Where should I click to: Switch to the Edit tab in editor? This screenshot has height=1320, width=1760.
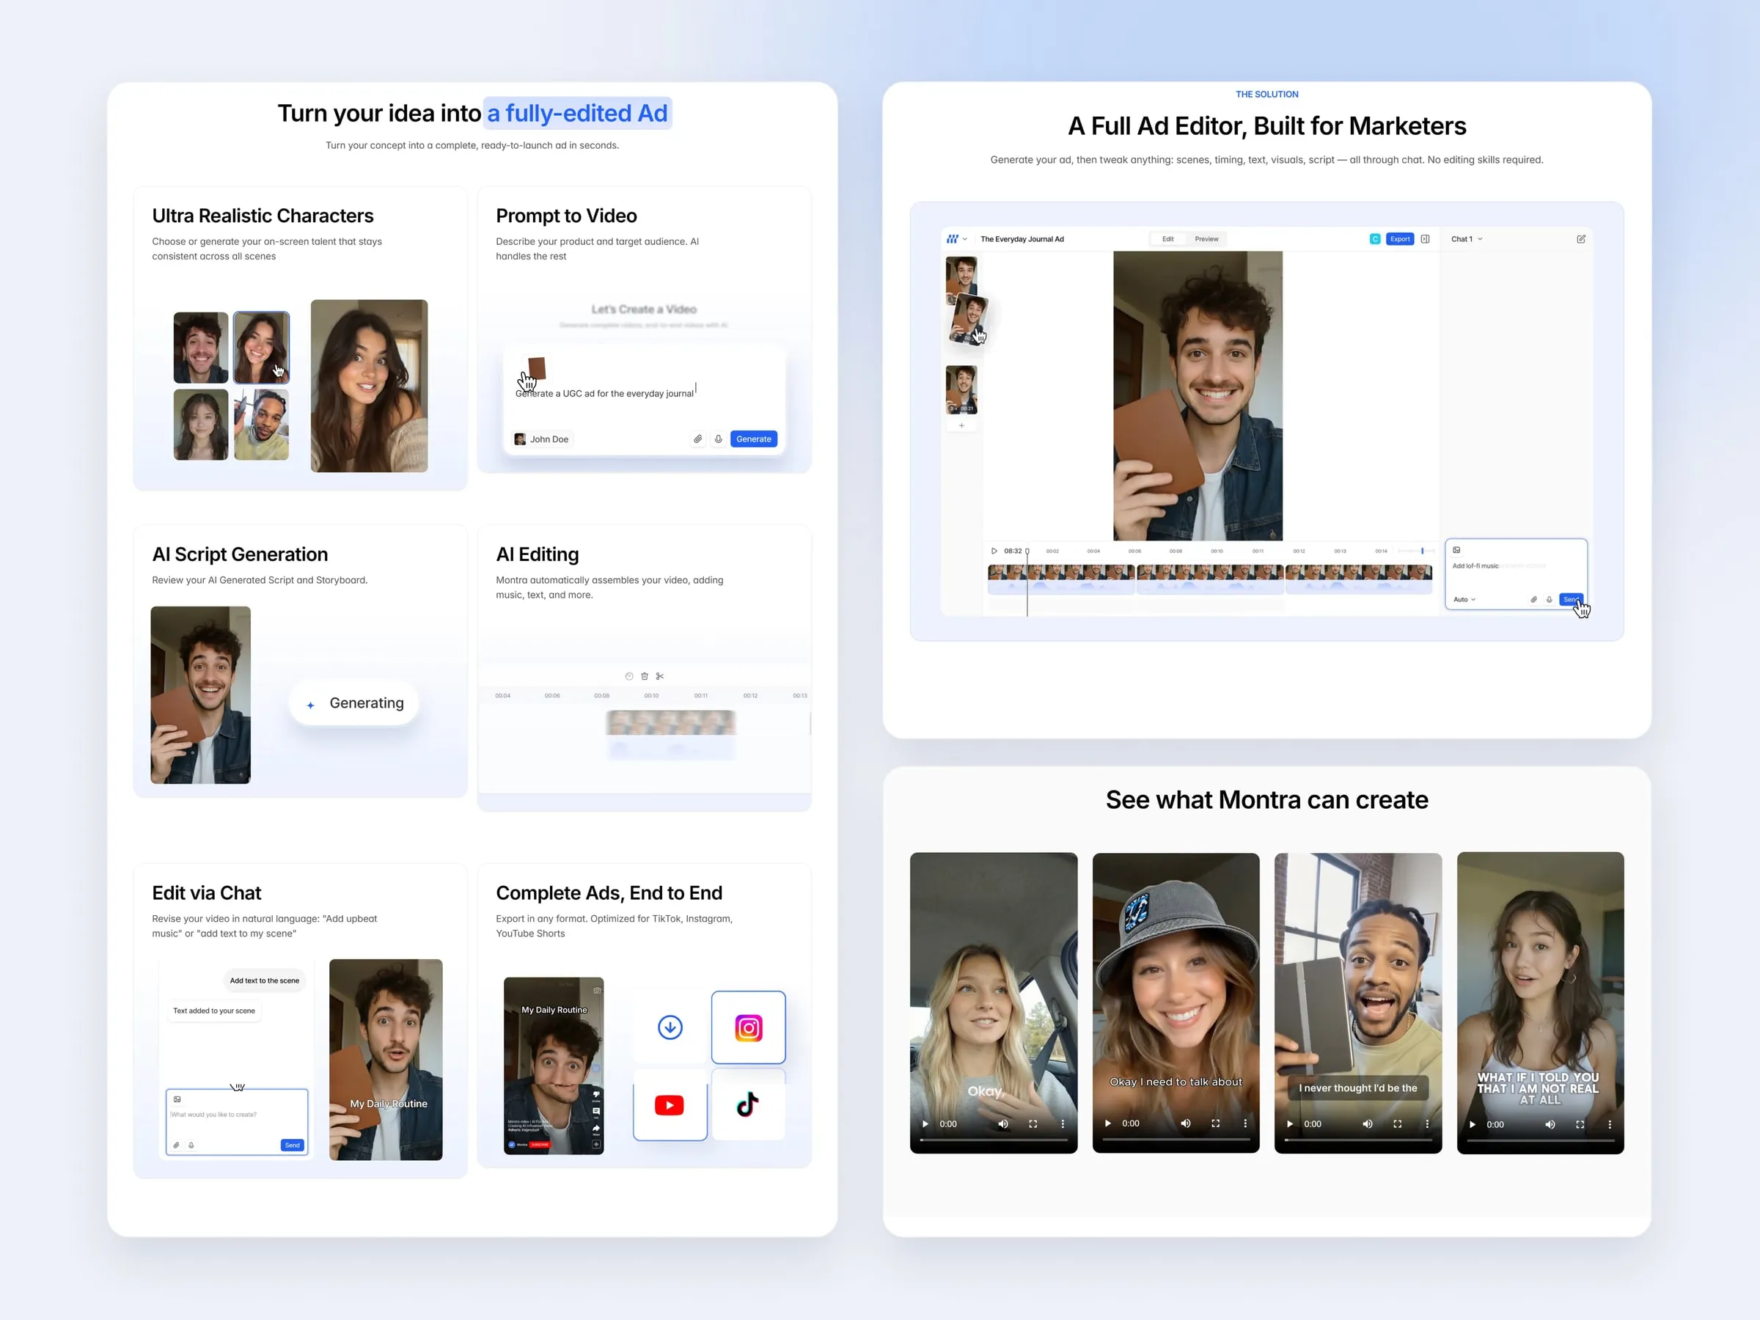pyautogui.click(x=1167, y=238)
